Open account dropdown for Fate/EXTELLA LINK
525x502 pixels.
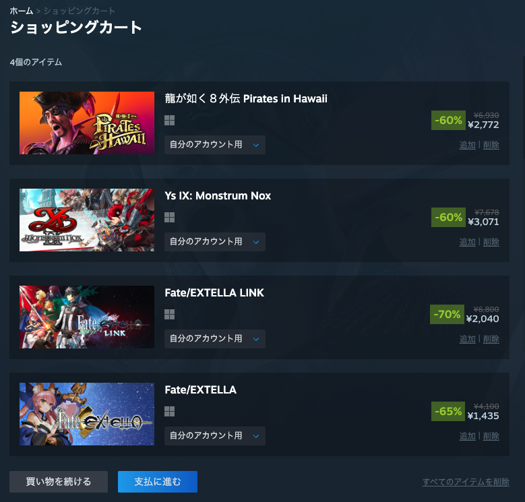pos(214,339)
